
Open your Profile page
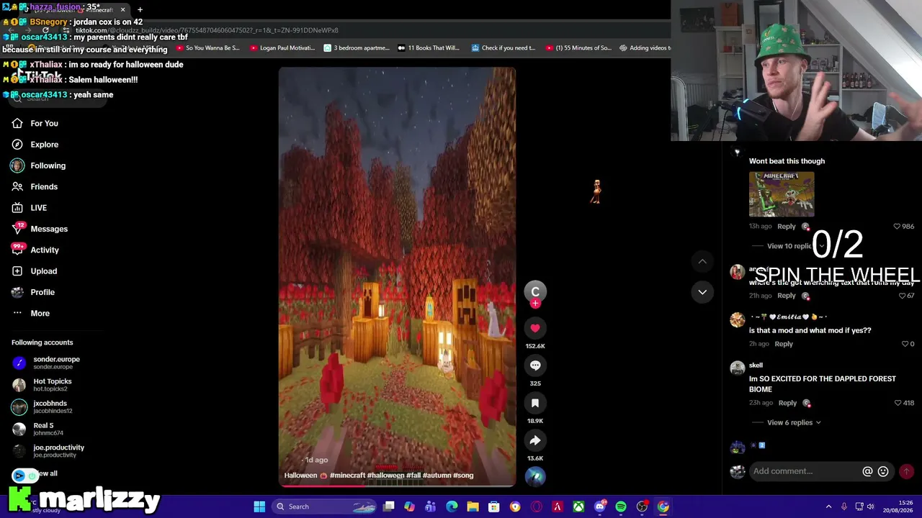coord(33,292)
